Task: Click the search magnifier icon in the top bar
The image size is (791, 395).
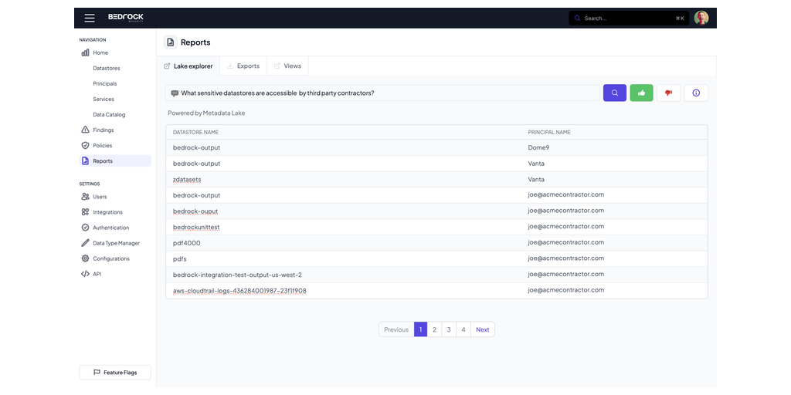Action: coord(578,19)
